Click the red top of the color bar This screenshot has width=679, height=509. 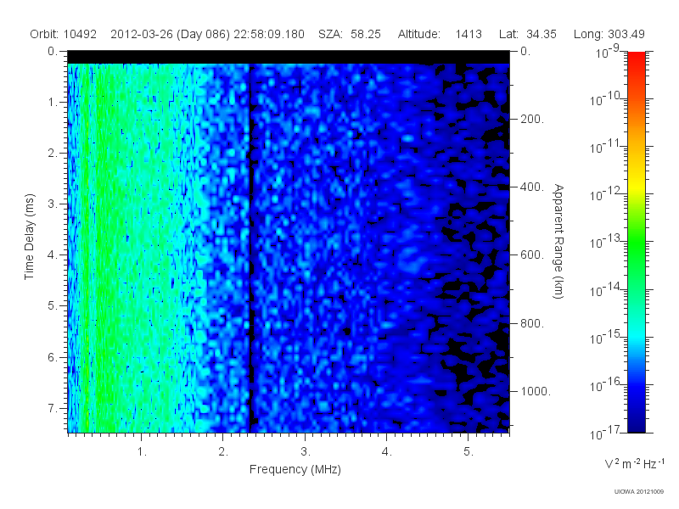[637, 60]
